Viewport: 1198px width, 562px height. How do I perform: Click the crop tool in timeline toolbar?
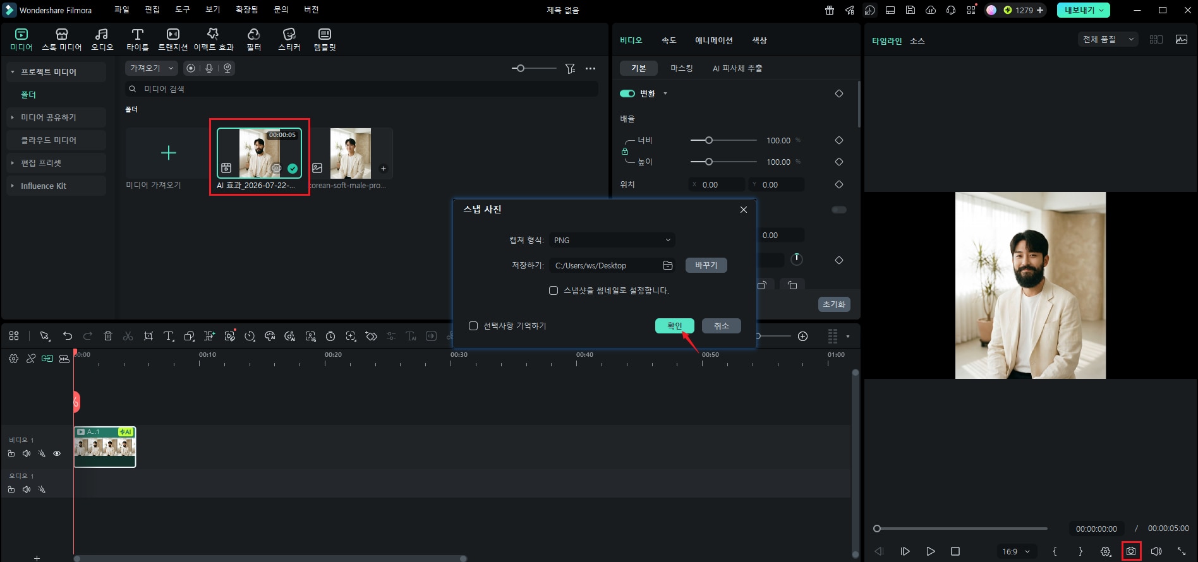(x=148, y=336)
